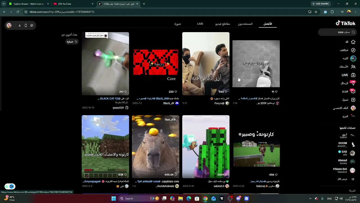The height and width of the screenshot is (203, 360).
Task: Open the Explore compass icon in sidebar
Action: pyautogui.click(x=353, y=50)
